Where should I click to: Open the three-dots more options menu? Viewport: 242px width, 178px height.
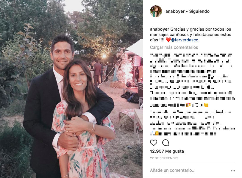(233, 171)
